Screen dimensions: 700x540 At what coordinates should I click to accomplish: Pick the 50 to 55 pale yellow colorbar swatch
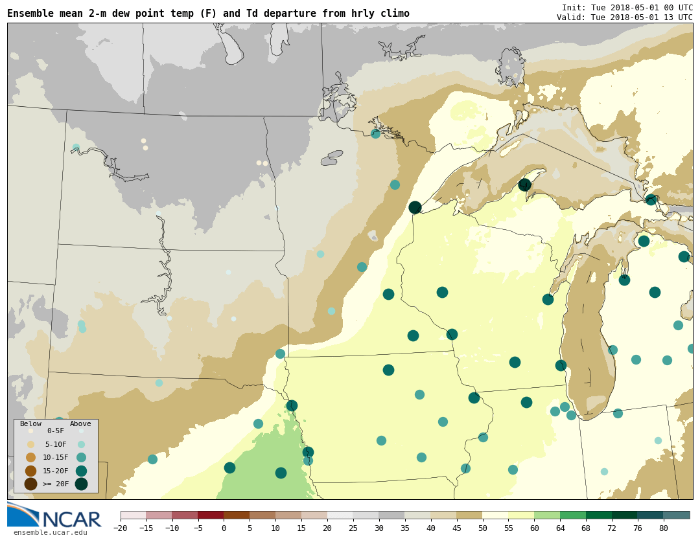(x=496, y=515)
